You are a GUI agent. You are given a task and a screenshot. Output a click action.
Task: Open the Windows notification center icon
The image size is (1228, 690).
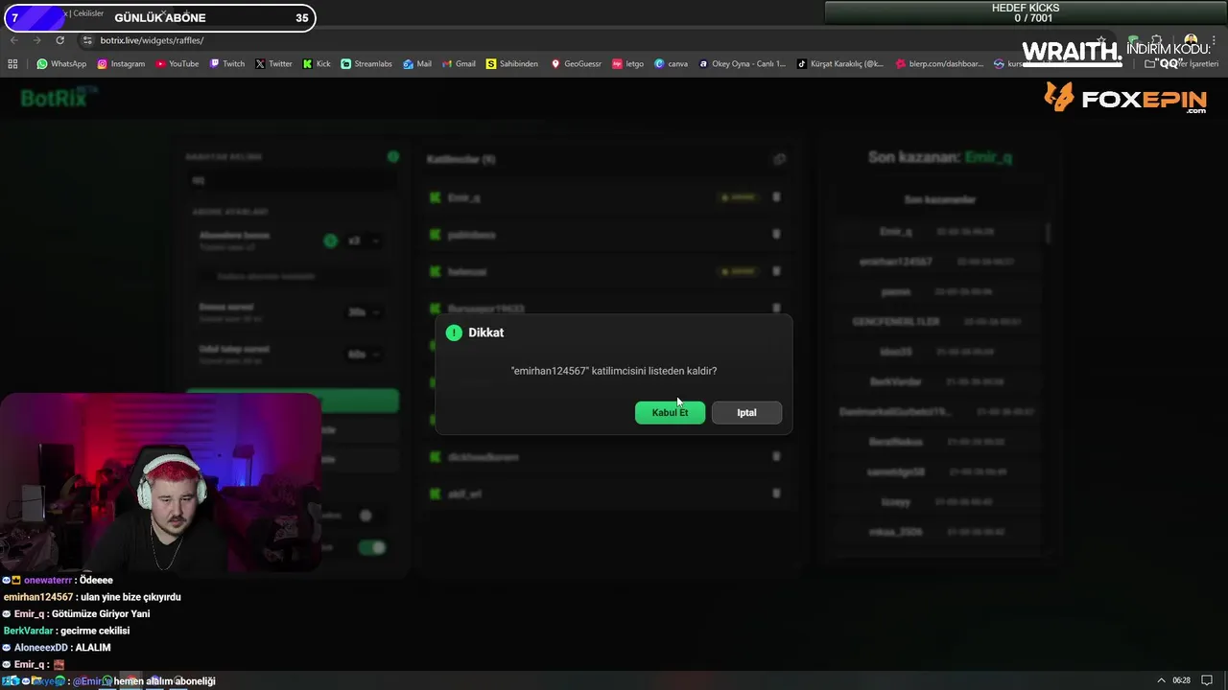[x=1207, y=680]
